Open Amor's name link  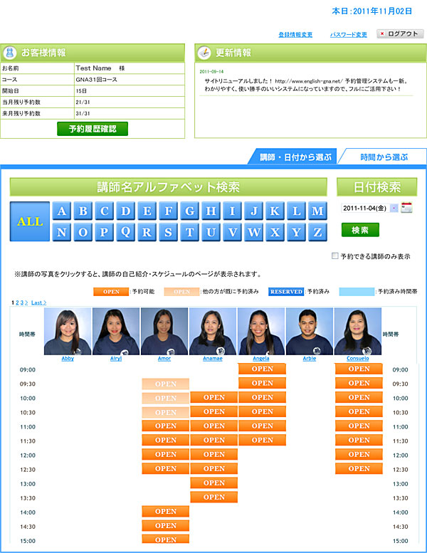click(x=164, y=358)
